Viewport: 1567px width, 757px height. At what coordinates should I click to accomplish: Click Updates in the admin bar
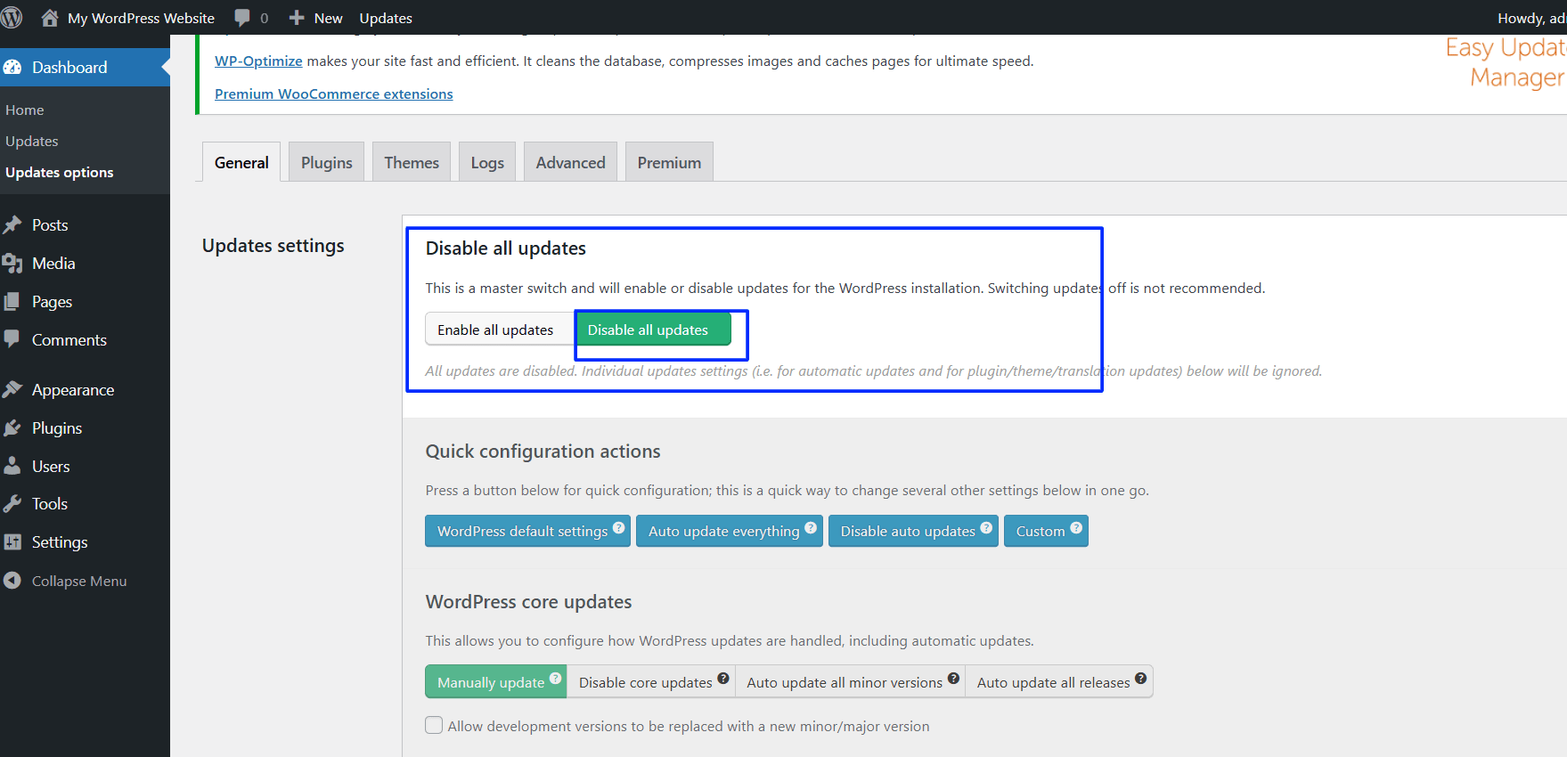386,18
